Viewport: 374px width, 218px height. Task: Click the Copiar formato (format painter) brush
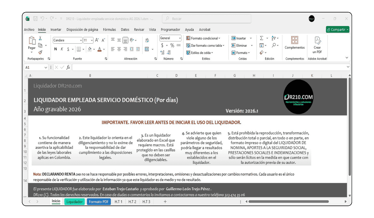pyautogui.click(x=40, y=52)
